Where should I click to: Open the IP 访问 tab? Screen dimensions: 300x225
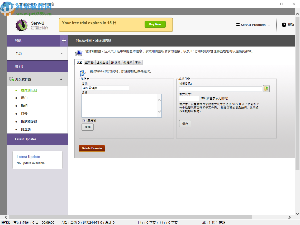tap(116, 63)
